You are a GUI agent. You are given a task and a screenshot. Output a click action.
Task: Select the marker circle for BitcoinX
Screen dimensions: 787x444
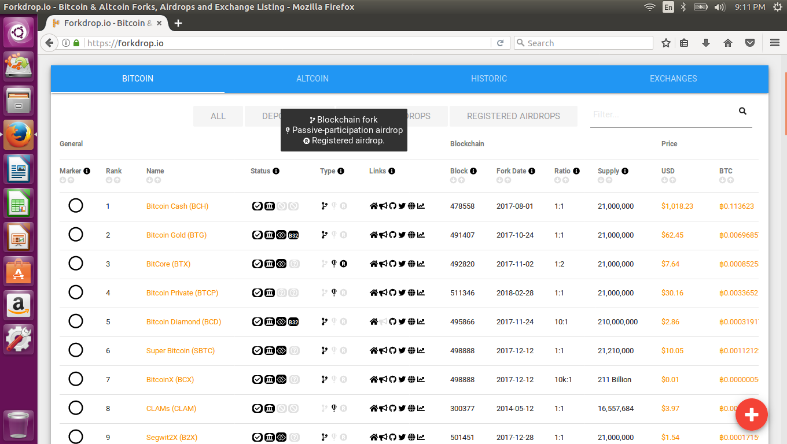76,379
